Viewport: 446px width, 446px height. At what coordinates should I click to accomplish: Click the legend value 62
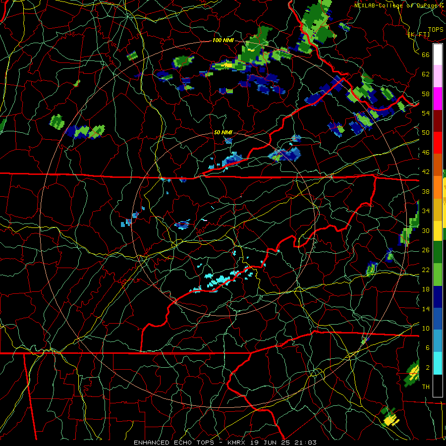pos(426,74)
